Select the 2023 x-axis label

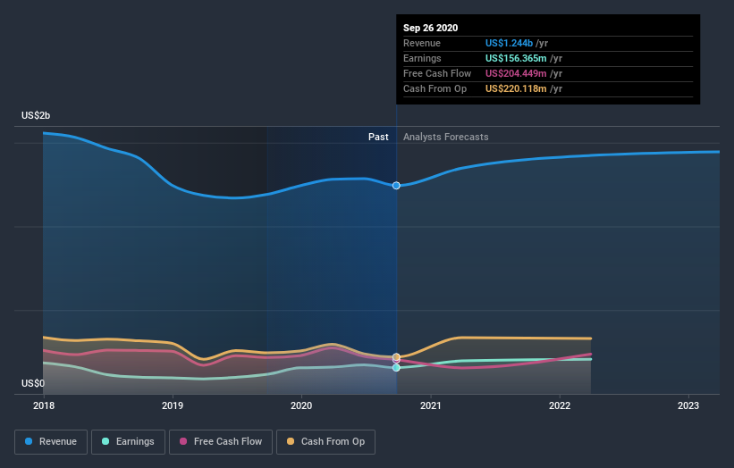(x=688, y=405)
